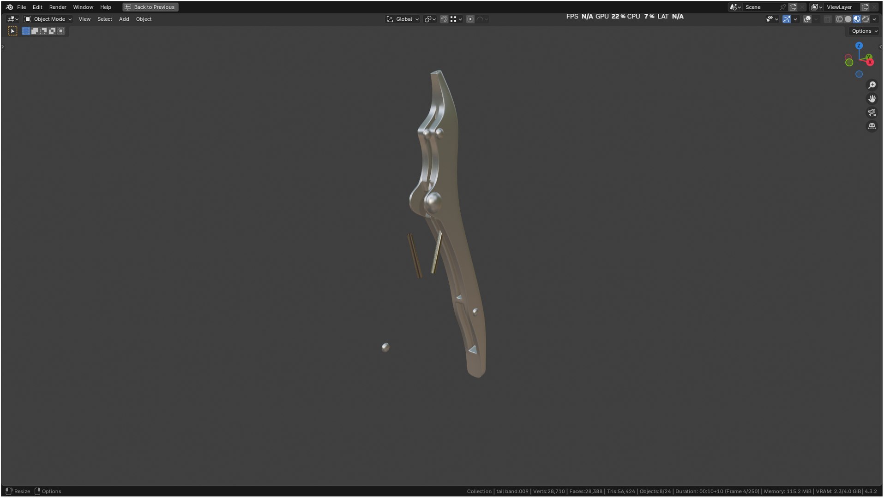Screen dimensions: 884x498
Task: Toggle X-Ray view button
Action: [827, 19]
